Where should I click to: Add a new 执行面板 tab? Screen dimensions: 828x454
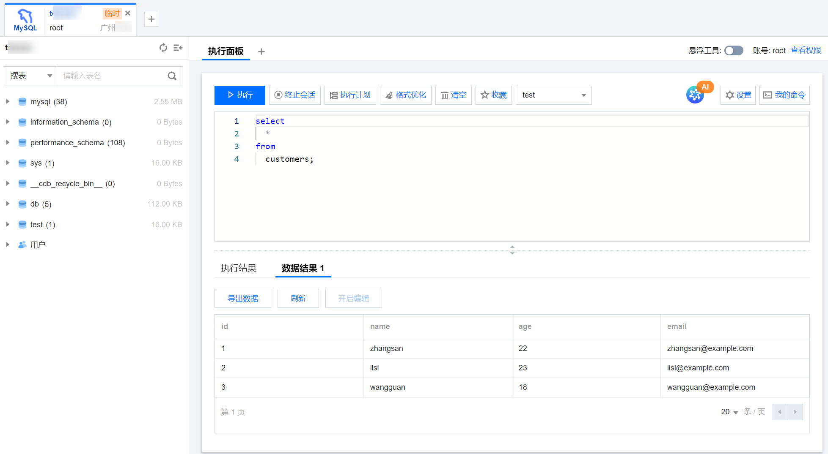click(261, 52)
